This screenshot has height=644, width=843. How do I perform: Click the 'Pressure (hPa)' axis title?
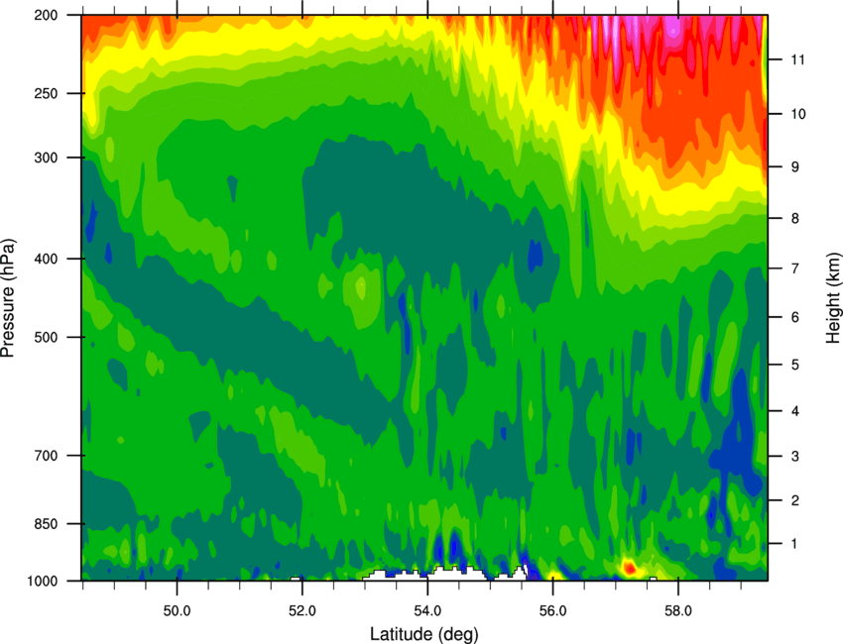point(8,298)
